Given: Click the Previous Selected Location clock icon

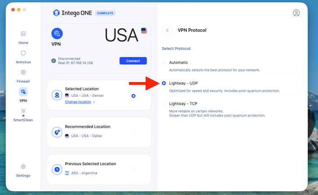Looking at the screenshot, I should (57, 169).
